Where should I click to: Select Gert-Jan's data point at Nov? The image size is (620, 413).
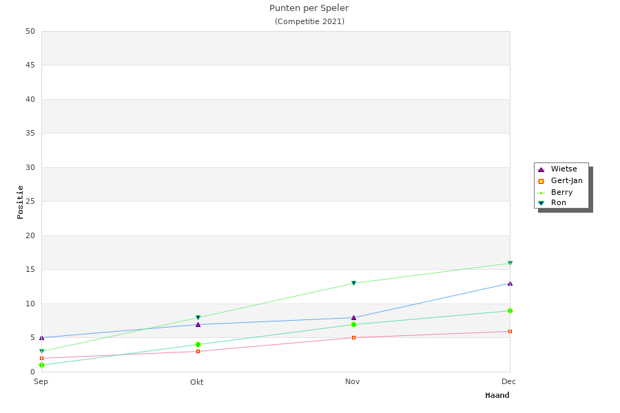pyautogui.click(x=353, y=338)
